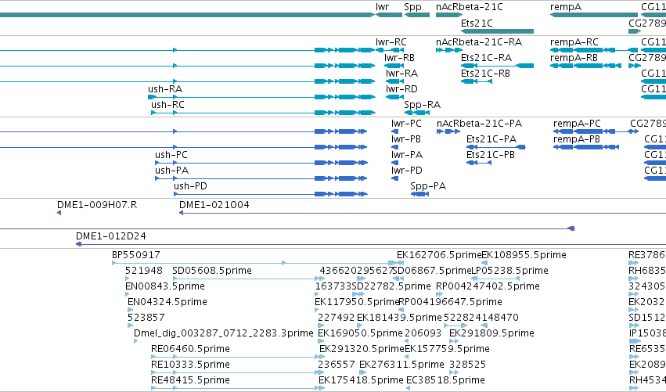Click the ush-PA protein label
This screenshot has width=666, height=392.
point(171,171)
